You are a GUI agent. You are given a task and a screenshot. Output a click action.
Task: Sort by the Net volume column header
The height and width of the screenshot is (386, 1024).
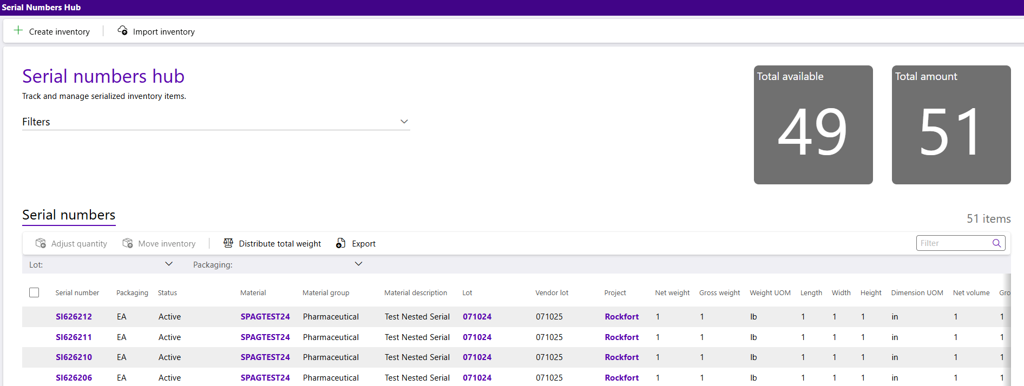[x=971, y=293]
